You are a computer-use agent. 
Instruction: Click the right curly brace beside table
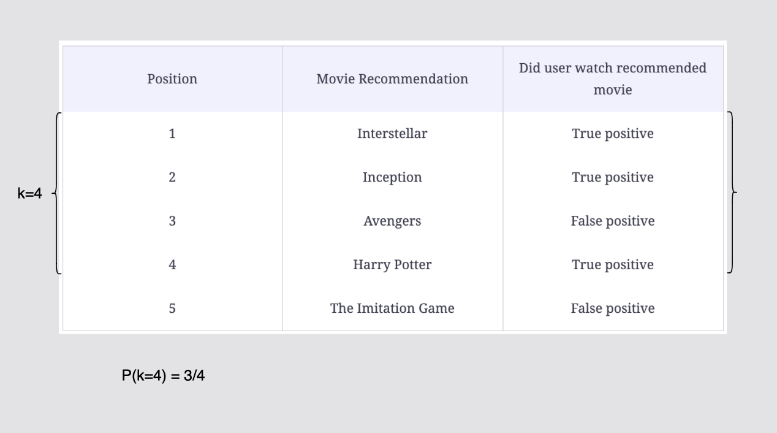click(731, 193)
